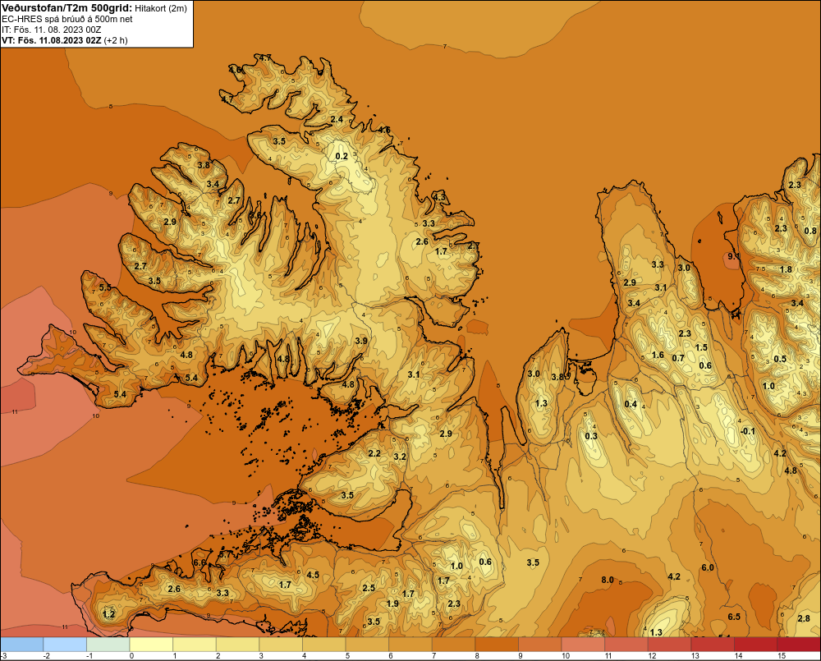This screenshot has height=661, width=821.
Task: Select the orange legend swatch between 8 and 9
Action: click(x=497, y=644)
